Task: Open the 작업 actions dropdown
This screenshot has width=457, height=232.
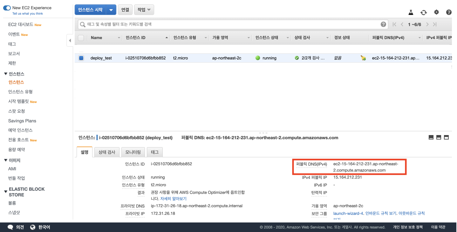Action: pyautogui.click(x=144, y=10)
